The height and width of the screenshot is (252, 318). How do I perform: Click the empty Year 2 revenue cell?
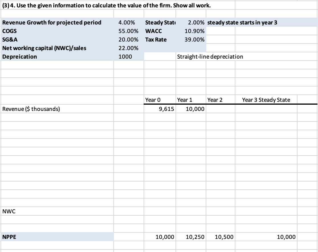pyautogui.click(x=221, y=109)
